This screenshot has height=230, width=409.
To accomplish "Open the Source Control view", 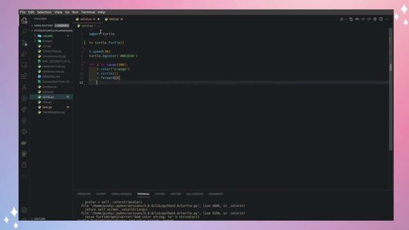I will (x=24, y=43).
